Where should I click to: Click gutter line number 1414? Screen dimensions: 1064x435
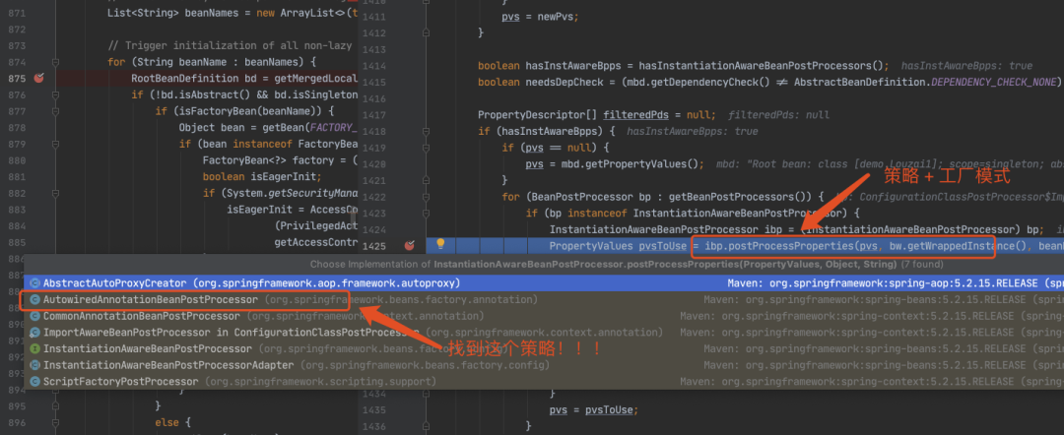click(373, 66)
